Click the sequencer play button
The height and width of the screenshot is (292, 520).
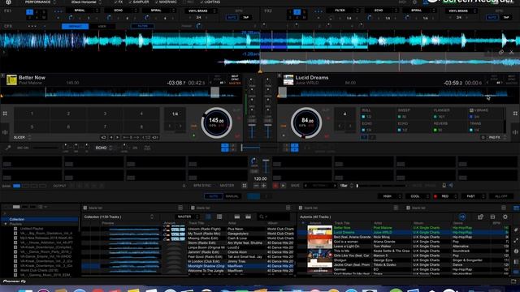[283, 186]
